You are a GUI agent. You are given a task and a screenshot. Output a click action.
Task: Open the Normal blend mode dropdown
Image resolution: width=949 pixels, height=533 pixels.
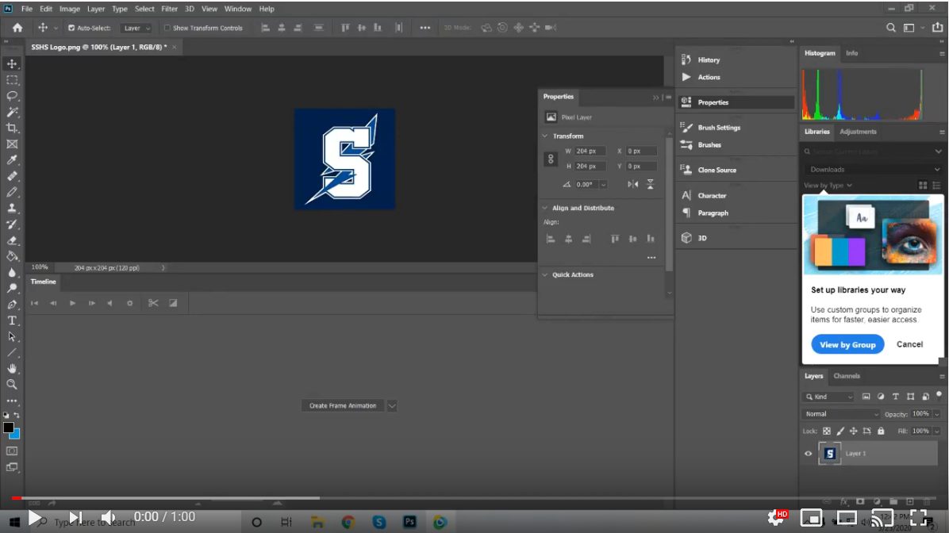point(840,414)
